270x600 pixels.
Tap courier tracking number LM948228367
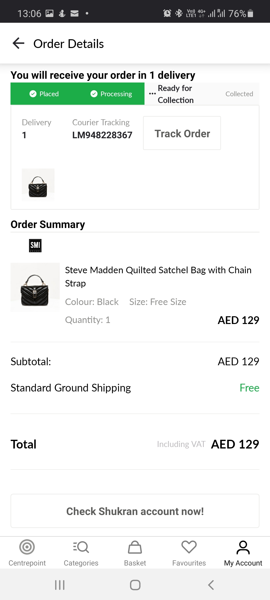click(x=102, y=135)
